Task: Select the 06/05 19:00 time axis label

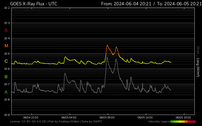Action: coord(183,117)
